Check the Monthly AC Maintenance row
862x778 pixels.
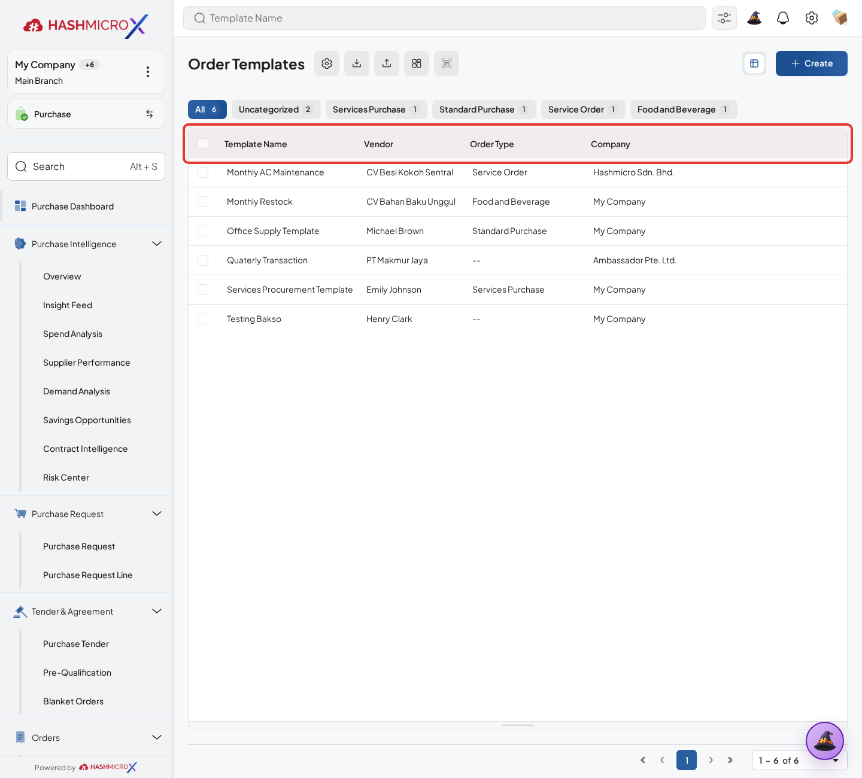click(203, 172)
